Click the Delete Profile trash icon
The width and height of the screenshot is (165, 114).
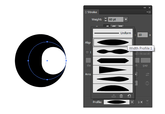(x=121, y=96)
